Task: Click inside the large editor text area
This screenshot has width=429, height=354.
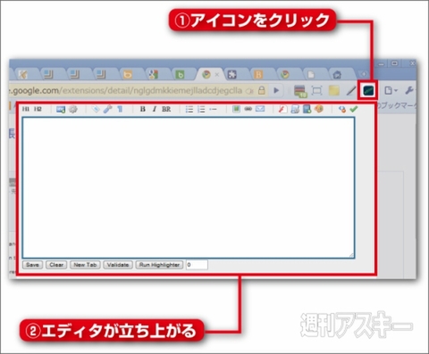Action: click(189, 187)
